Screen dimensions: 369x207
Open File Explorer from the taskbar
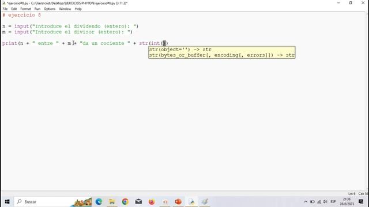click(112, 202)
